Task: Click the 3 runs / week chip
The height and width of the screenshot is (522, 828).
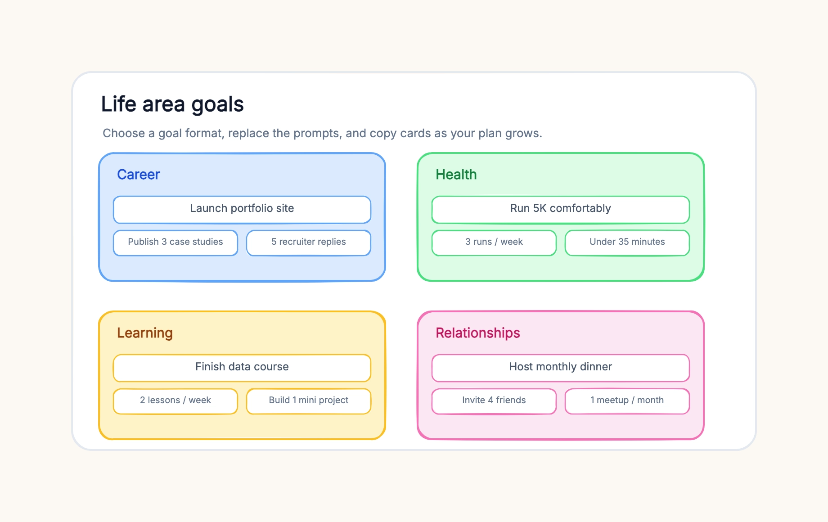Action: click(494, 243)
